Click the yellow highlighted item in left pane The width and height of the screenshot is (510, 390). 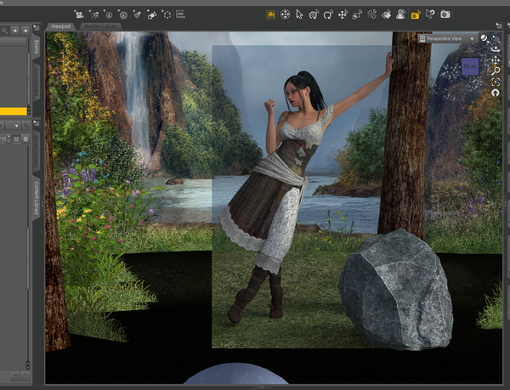[13, 111]
